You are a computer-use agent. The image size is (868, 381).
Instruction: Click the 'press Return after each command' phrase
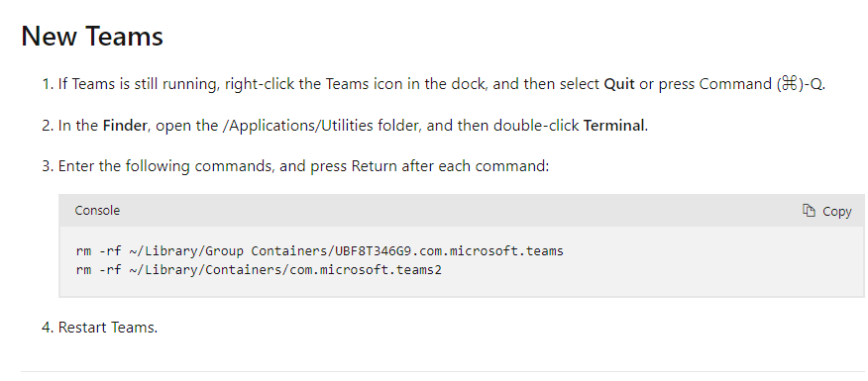tap(430, 166)
